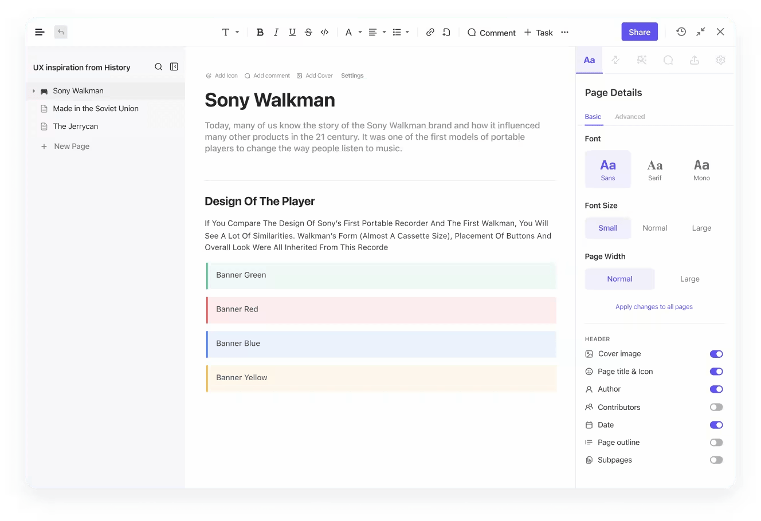Select the Serif font option
The image size is (761, 521).
coord(655,169)
